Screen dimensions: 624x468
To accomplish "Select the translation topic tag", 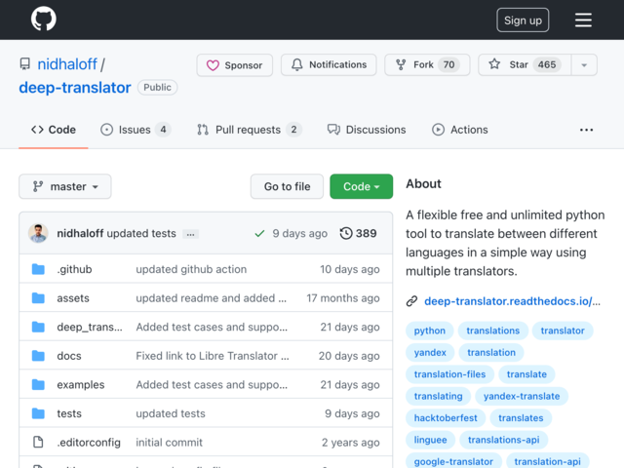I will pyautogui.click(x=491, y=353).
